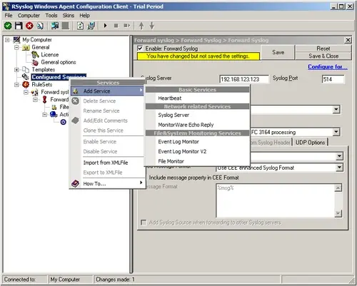Open the CEE enhanced Syslog Format dropdown
This screenshot has width=357, height=286.
point(339,168)
